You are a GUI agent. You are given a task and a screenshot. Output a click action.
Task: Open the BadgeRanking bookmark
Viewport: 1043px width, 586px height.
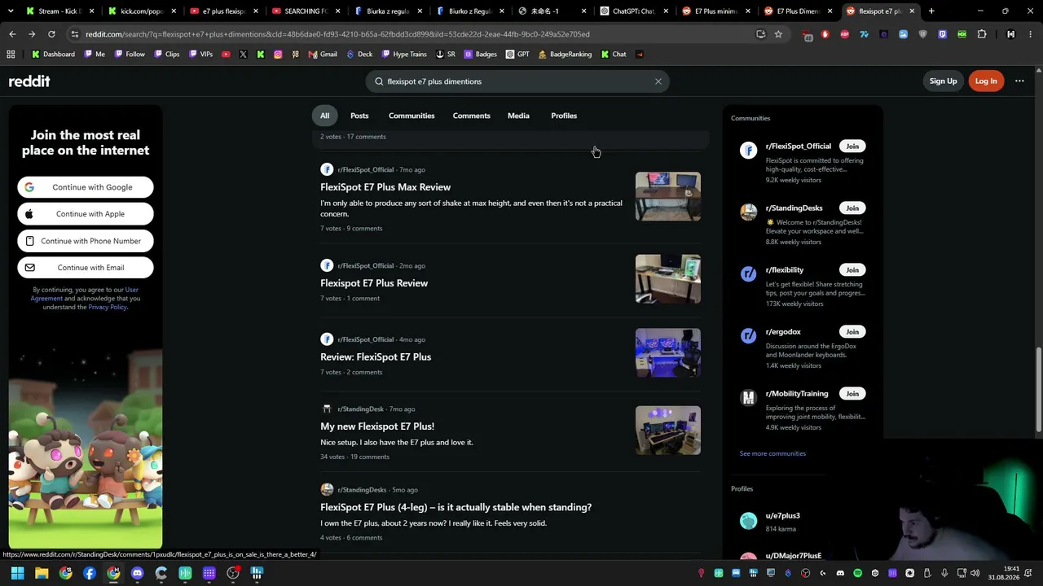pos(565,55)
